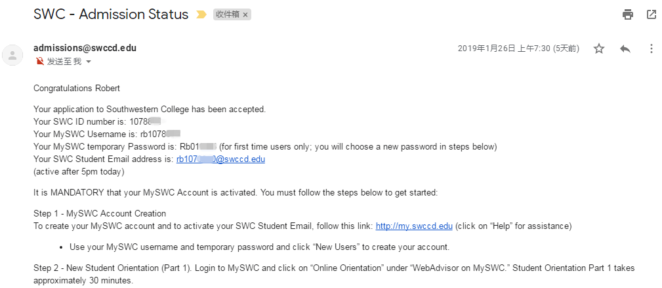Print this email with the printer icon
Image resolution: width=662 pixels, height=288 pixels.
[628, 15]
